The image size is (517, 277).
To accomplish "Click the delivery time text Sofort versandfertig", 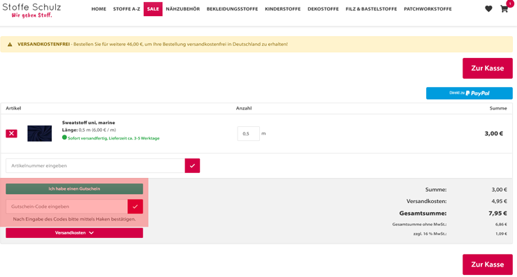I will tap(113, 138).
